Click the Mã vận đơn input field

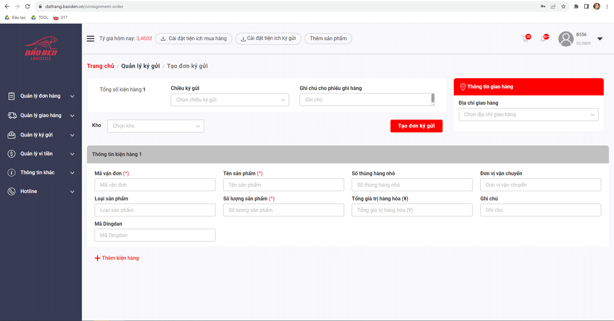tap(155, 185)
